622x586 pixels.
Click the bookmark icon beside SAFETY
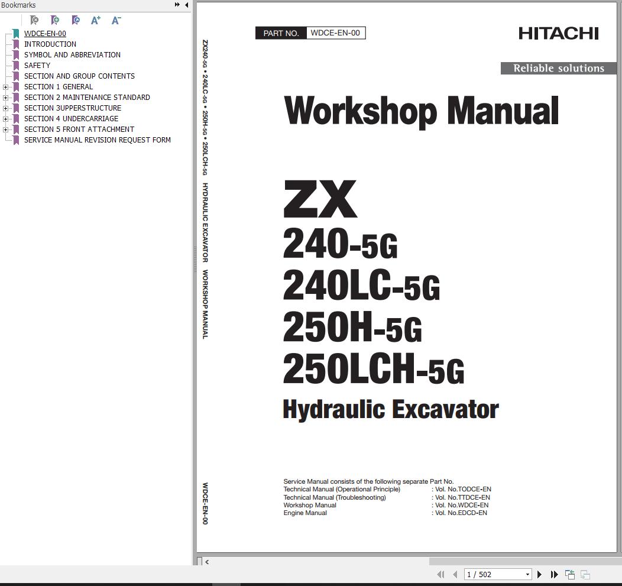[17, 66]
